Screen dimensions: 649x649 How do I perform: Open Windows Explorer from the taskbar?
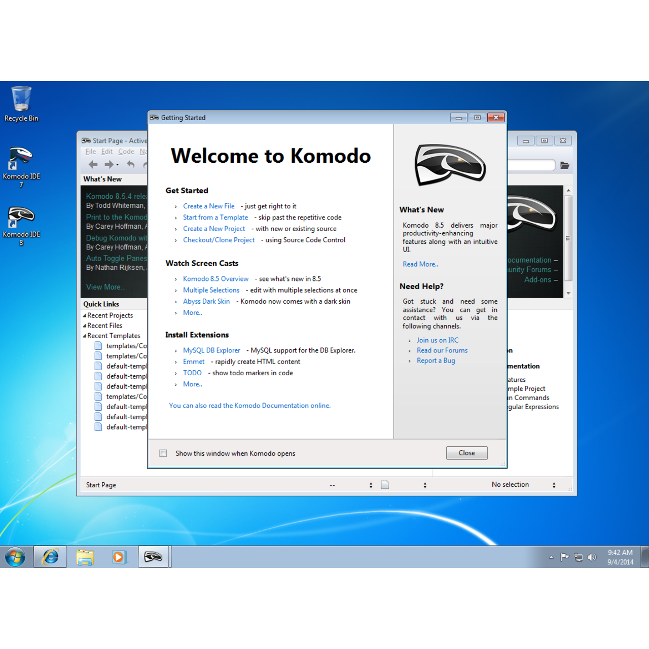[x=85, y=557]
